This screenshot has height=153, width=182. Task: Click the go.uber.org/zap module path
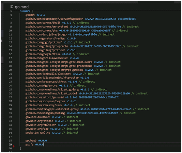pyautogui.click(x=37, y=129)
